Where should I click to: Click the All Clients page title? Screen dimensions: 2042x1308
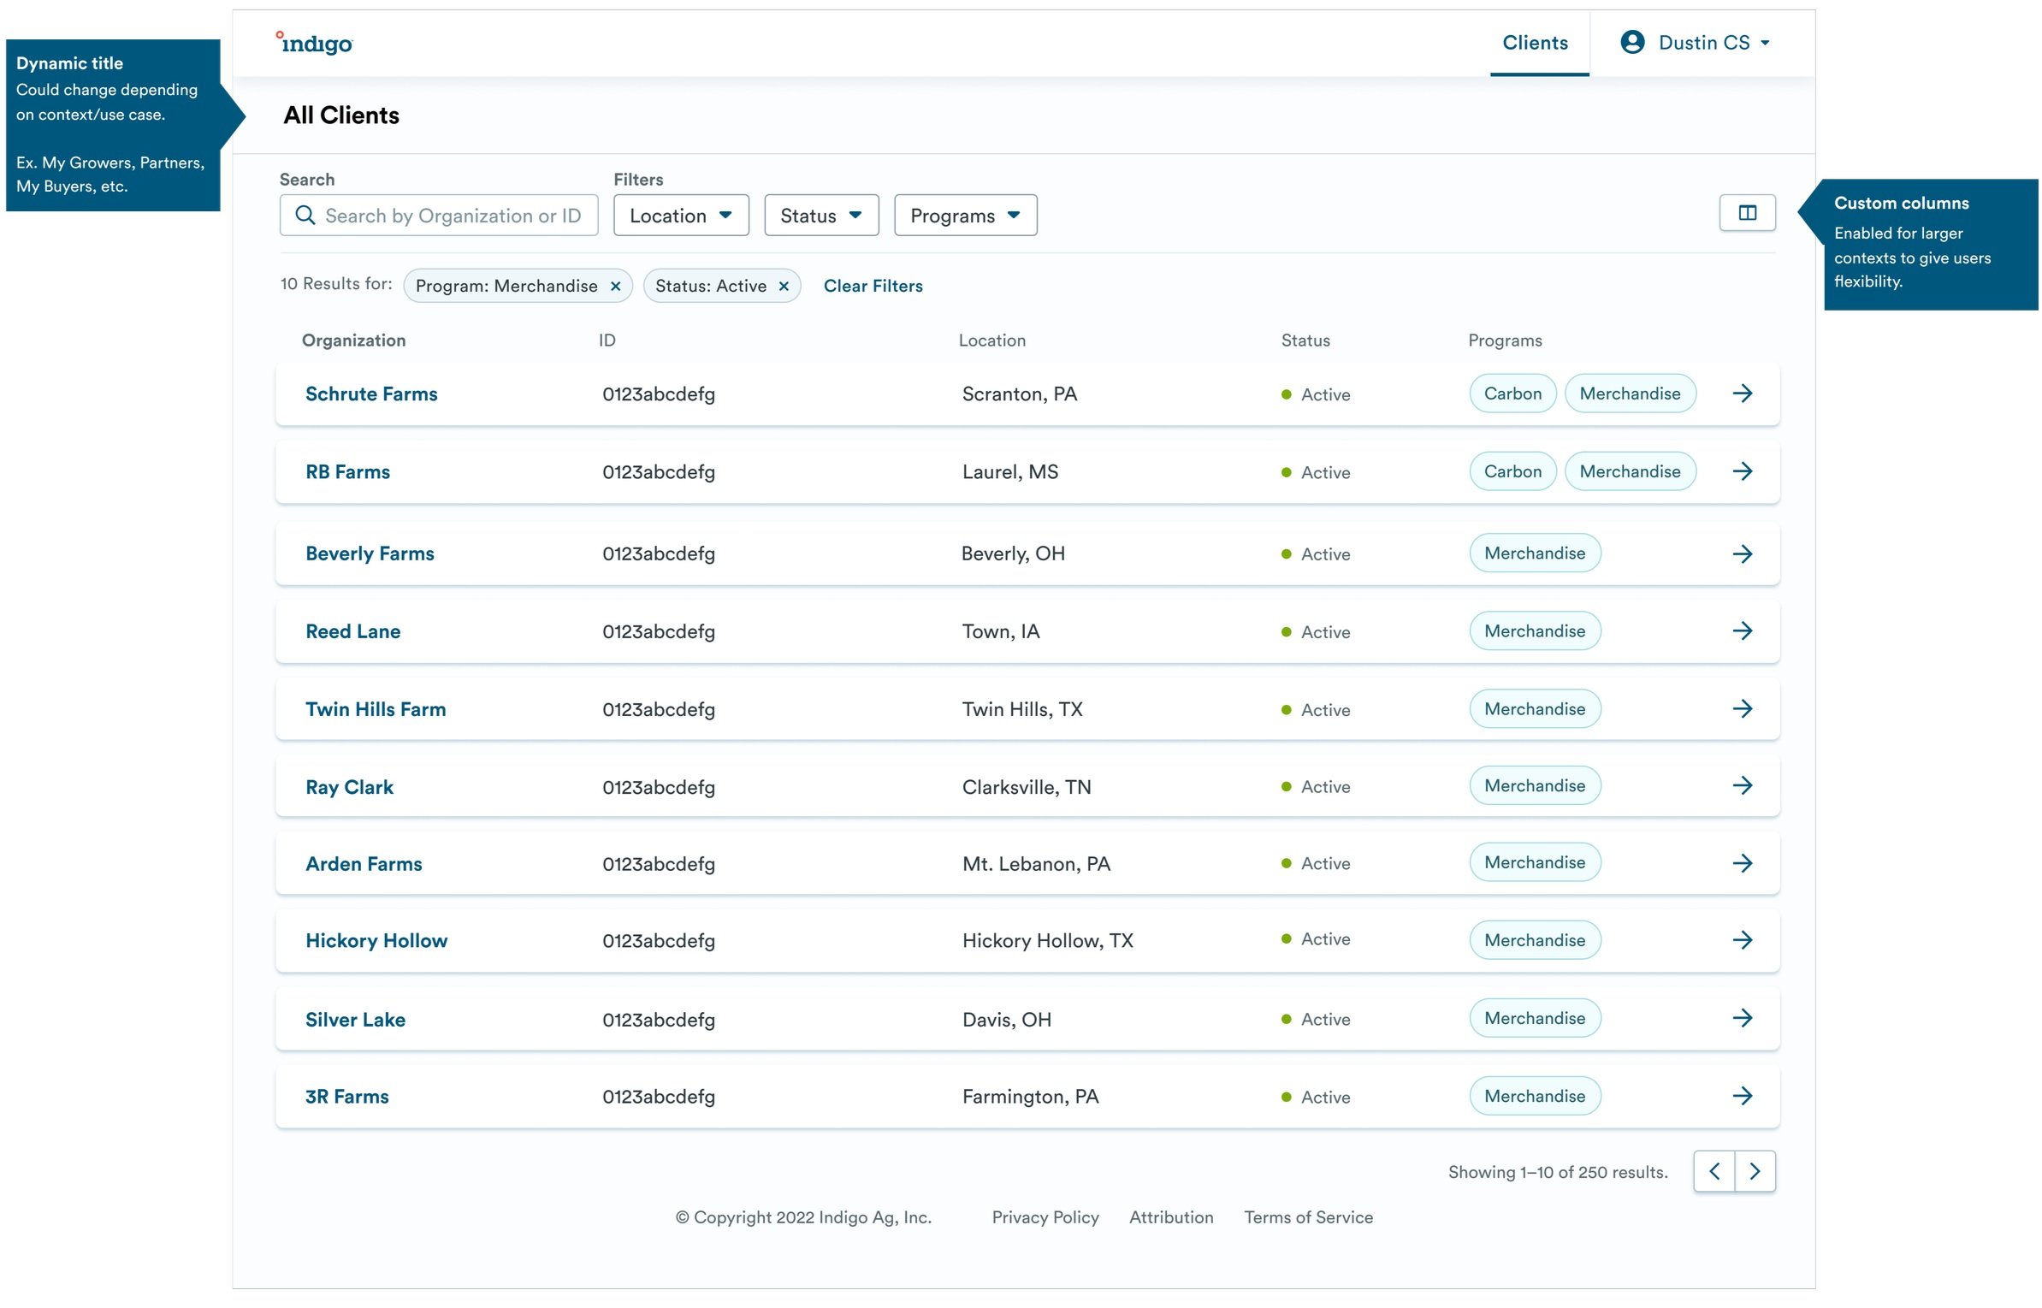coord(341,115)
